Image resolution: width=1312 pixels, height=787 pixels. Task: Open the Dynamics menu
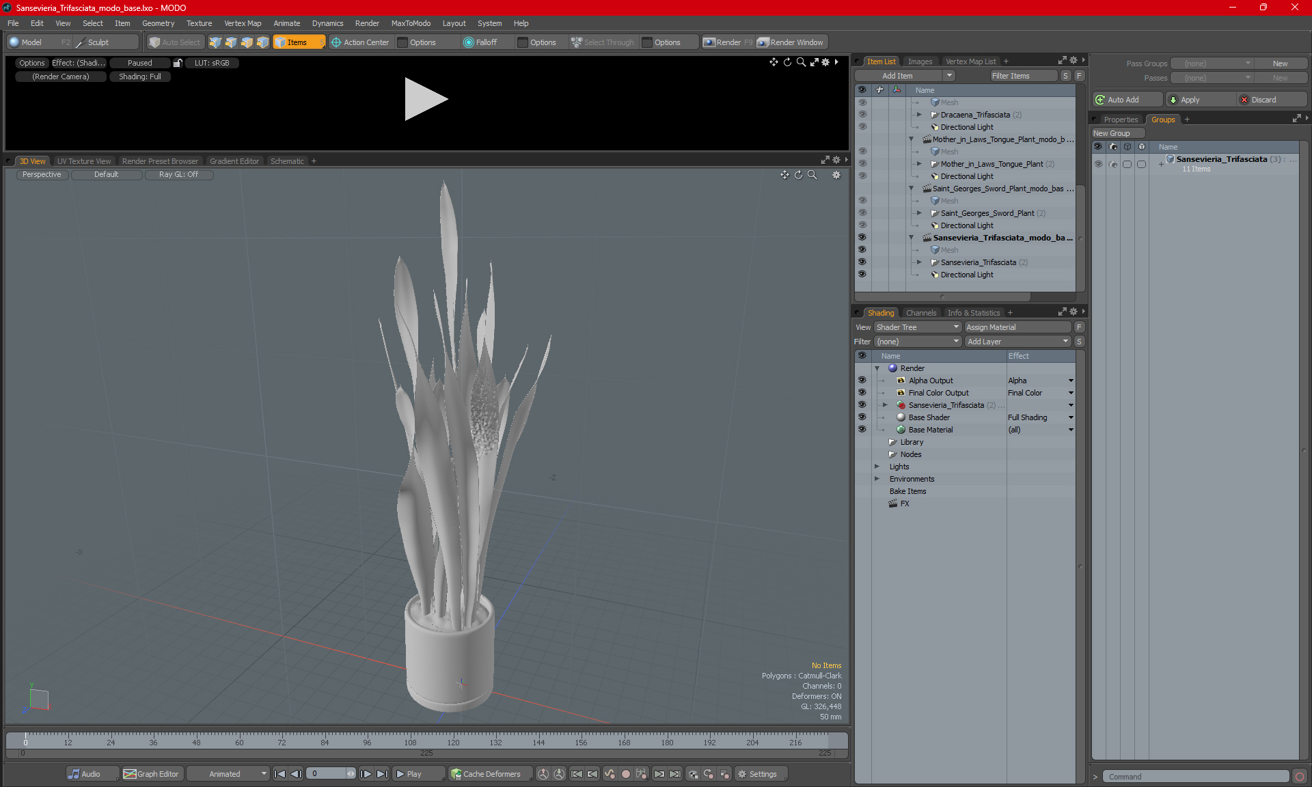click(328, 23)
